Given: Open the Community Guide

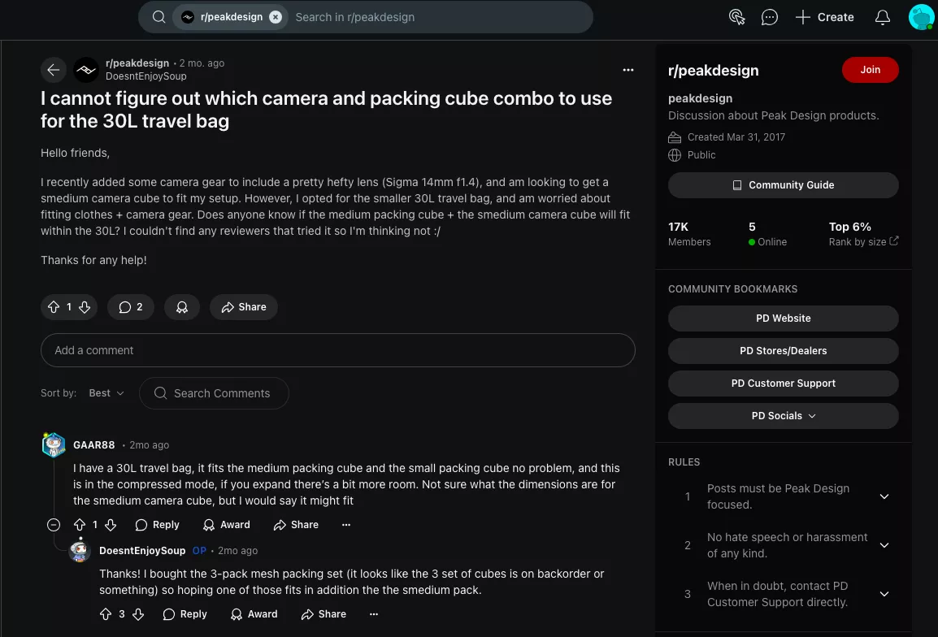Looking at the screenshot, I should [x=783, y=185].
